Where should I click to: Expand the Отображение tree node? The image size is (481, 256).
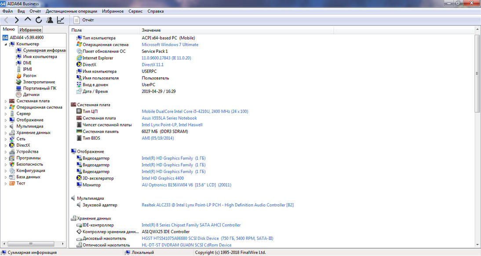tap(6, 120)
